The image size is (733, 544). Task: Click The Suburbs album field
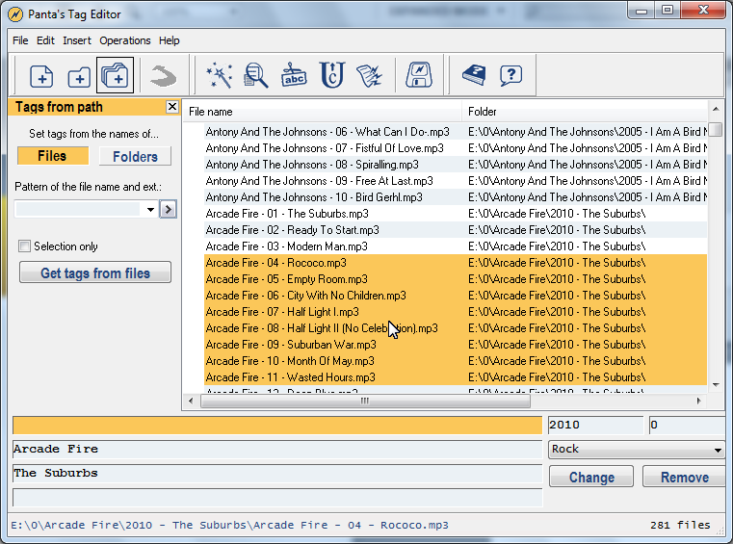[x=277, y=474]
